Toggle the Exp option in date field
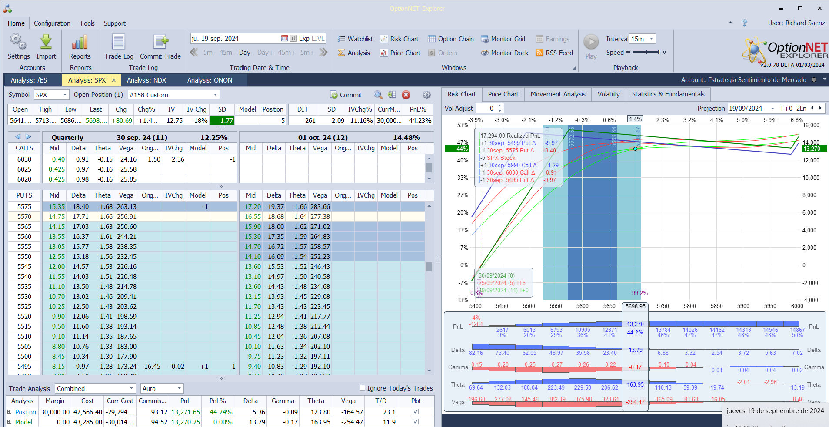The width and height of the screenshot is (829, 427). point(304,39)
